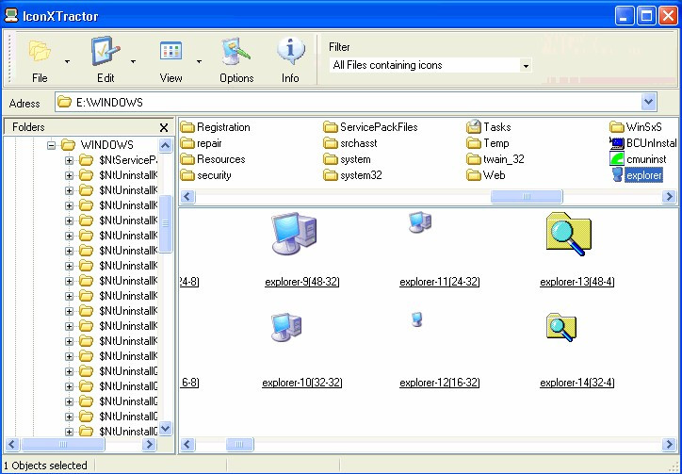Select the explorer-10(32-32) computer icon
Image resolution: width=682 pixels, height=474 pixels.
click(286, 327)
